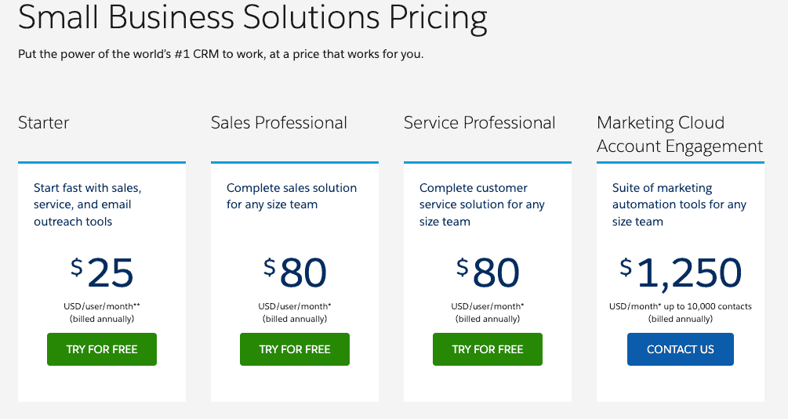This screenshot has width=788, height=419.
Task: Click 'Start fast with sales, service' description
Action: [x=88, y=204]
